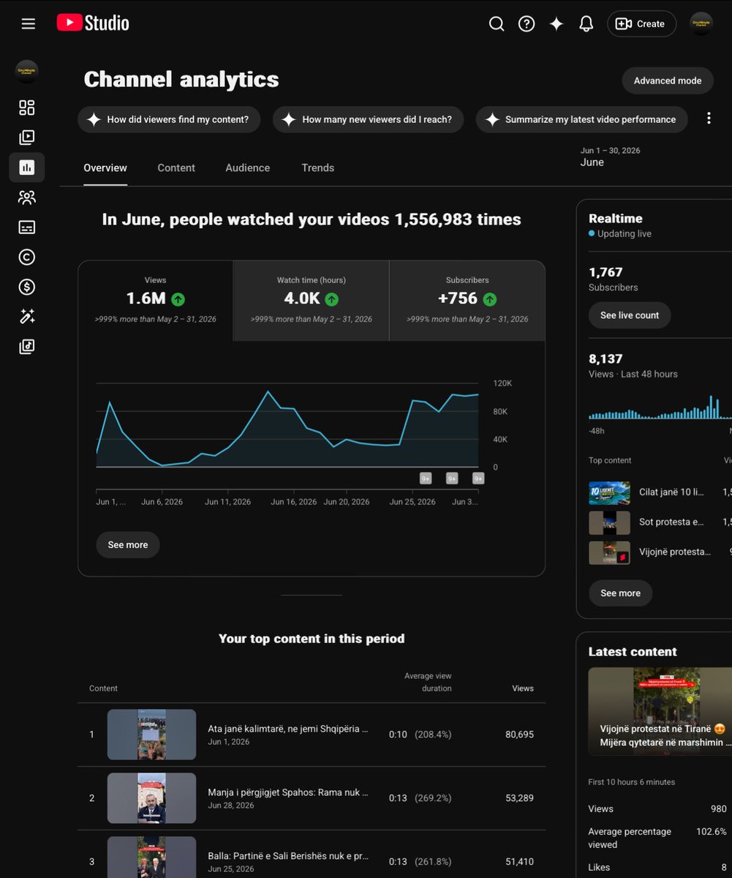Switch to the Overview tab

pyautogui.click(x=105, y=168)
